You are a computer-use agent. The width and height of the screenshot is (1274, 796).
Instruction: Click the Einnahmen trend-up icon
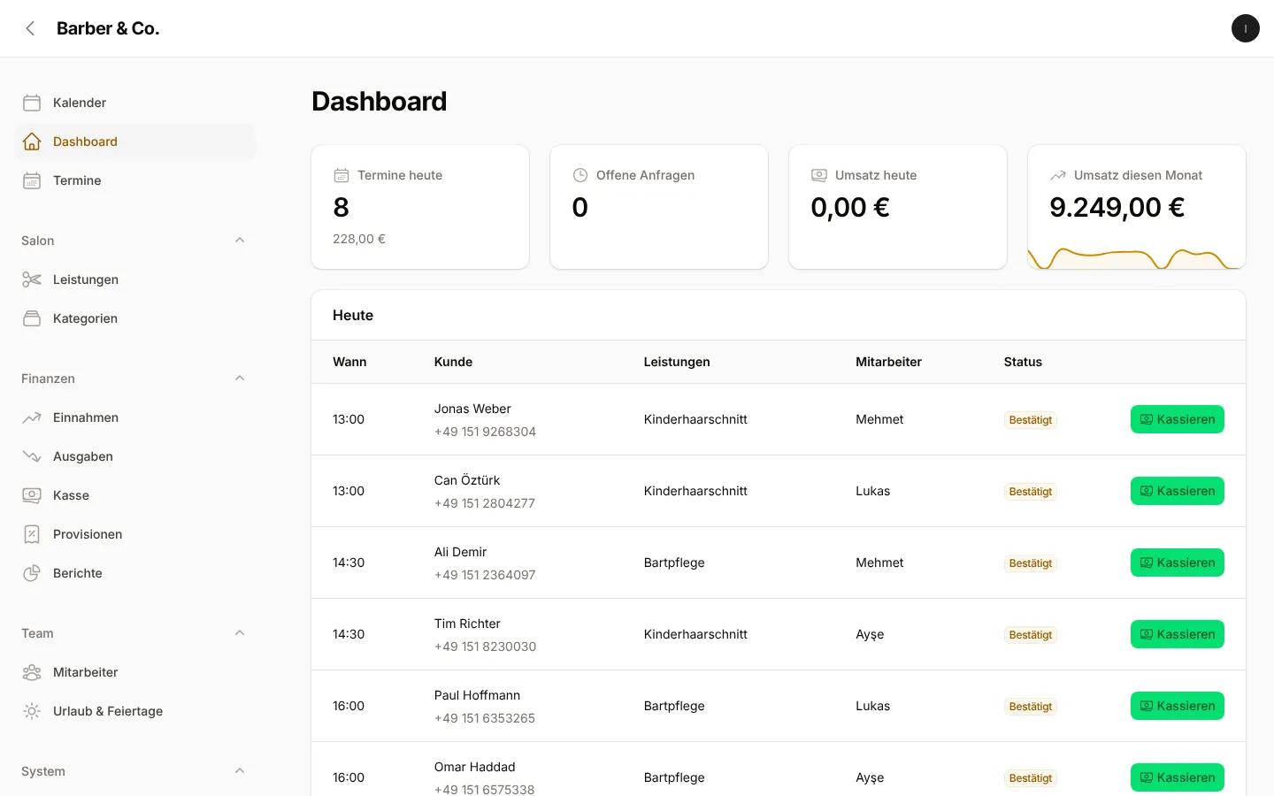pos(32,417)
